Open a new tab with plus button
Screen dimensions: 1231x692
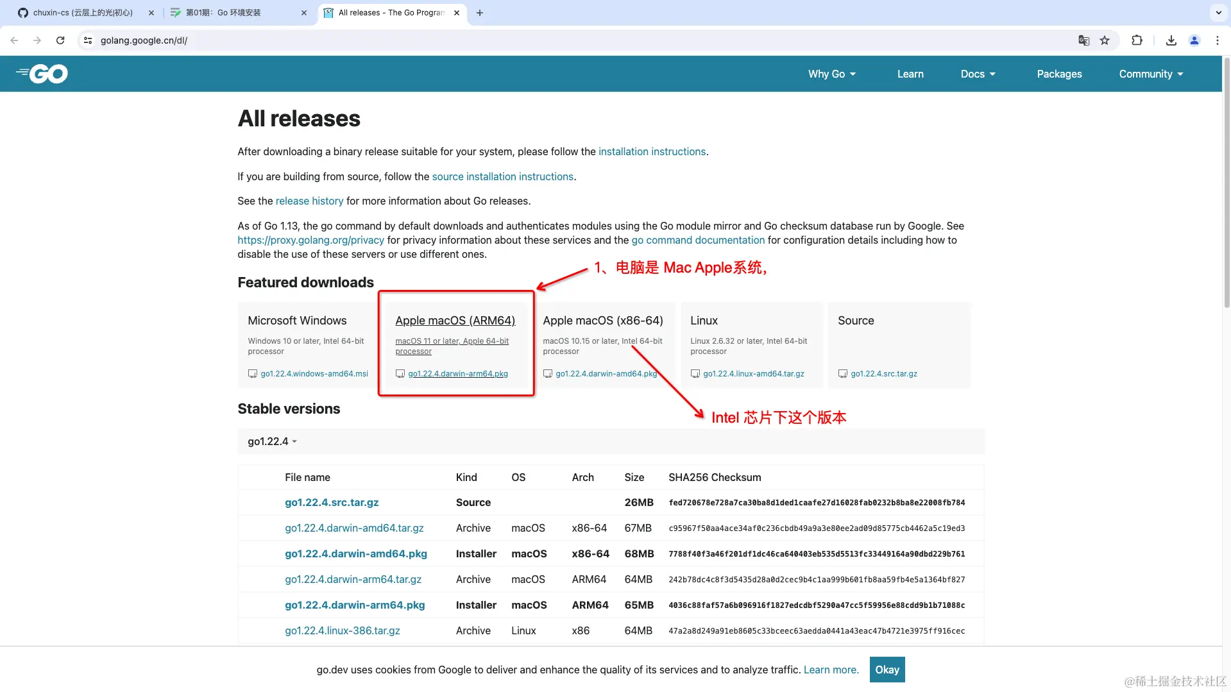tap(480, 13)
